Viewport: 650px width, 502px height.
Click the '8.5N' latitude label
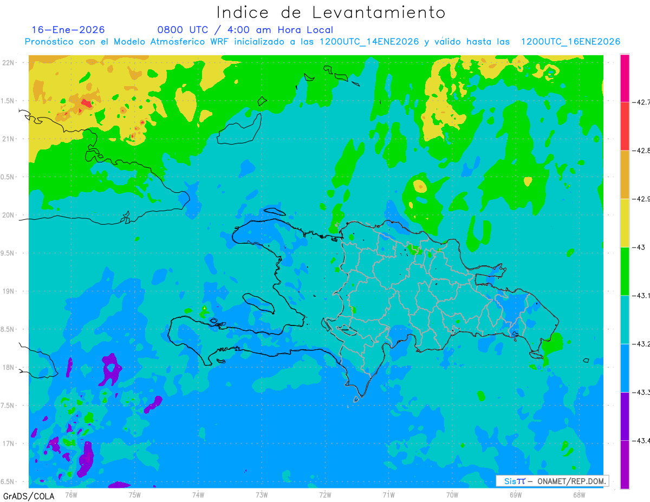pos(8,329)
